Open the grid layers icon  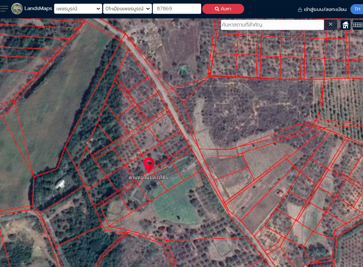(358, 25)
